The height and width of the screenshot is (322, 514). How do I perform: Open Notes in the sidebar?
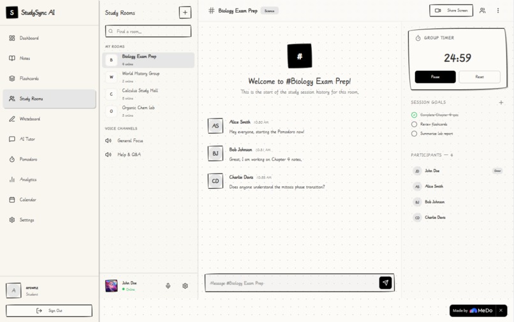click(49, 59)
